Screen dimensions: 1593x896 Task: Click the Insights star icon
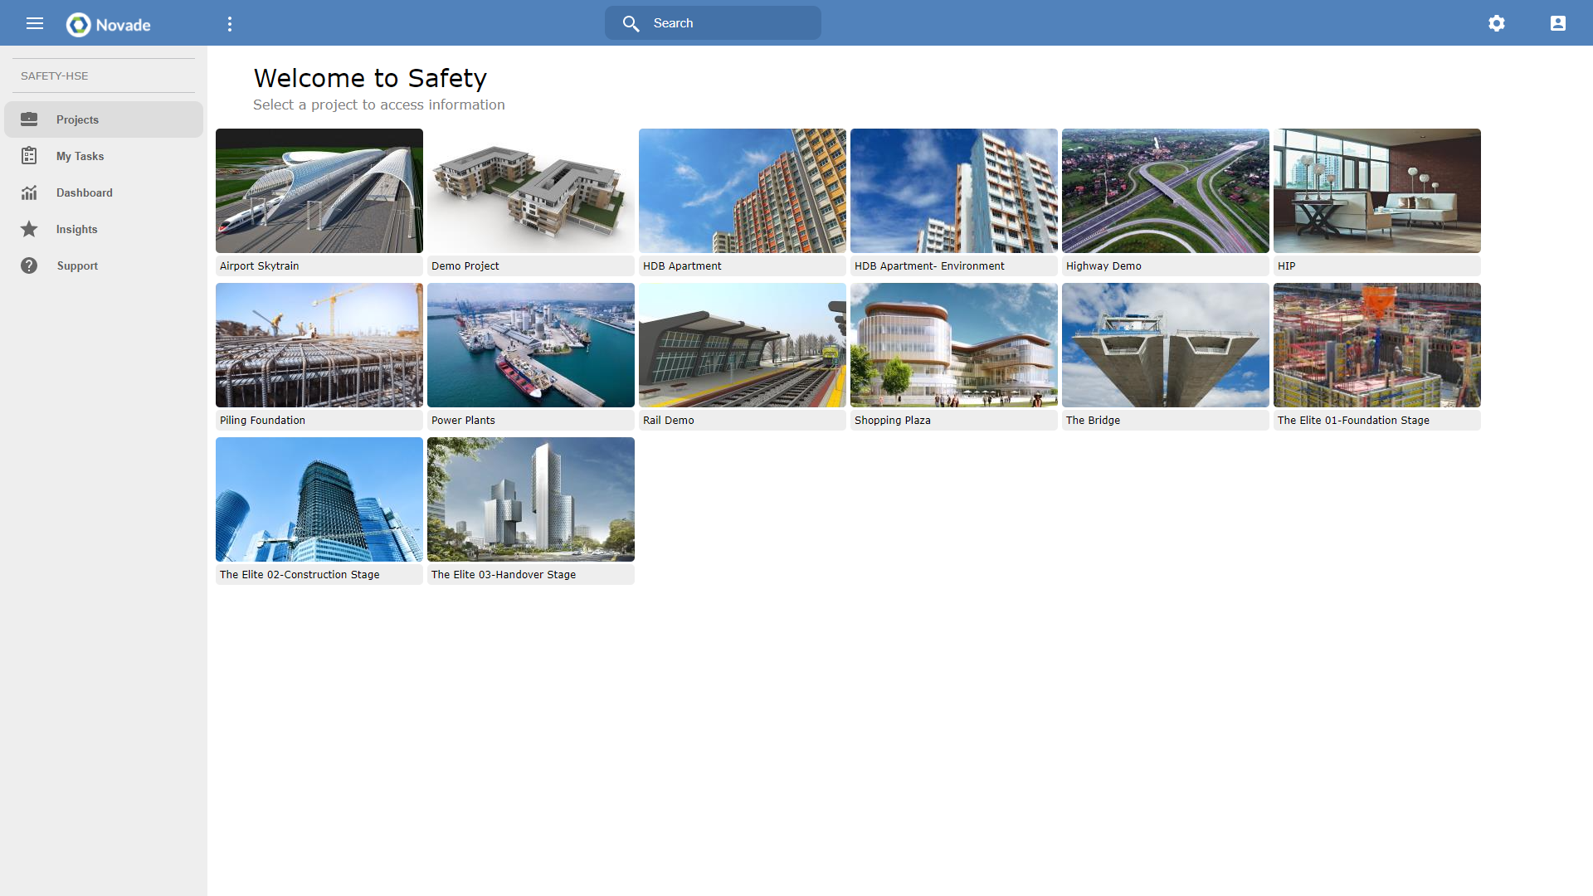point(29,229)
